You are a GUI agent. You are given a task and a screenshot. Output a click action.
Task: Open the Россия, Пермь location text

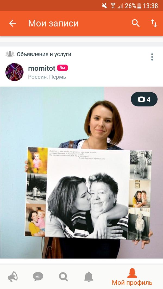[x=47, y=77]
